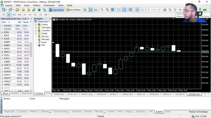211x118 pixels.
Task: Toggle chart shift from right border
Action: (124, 10)
